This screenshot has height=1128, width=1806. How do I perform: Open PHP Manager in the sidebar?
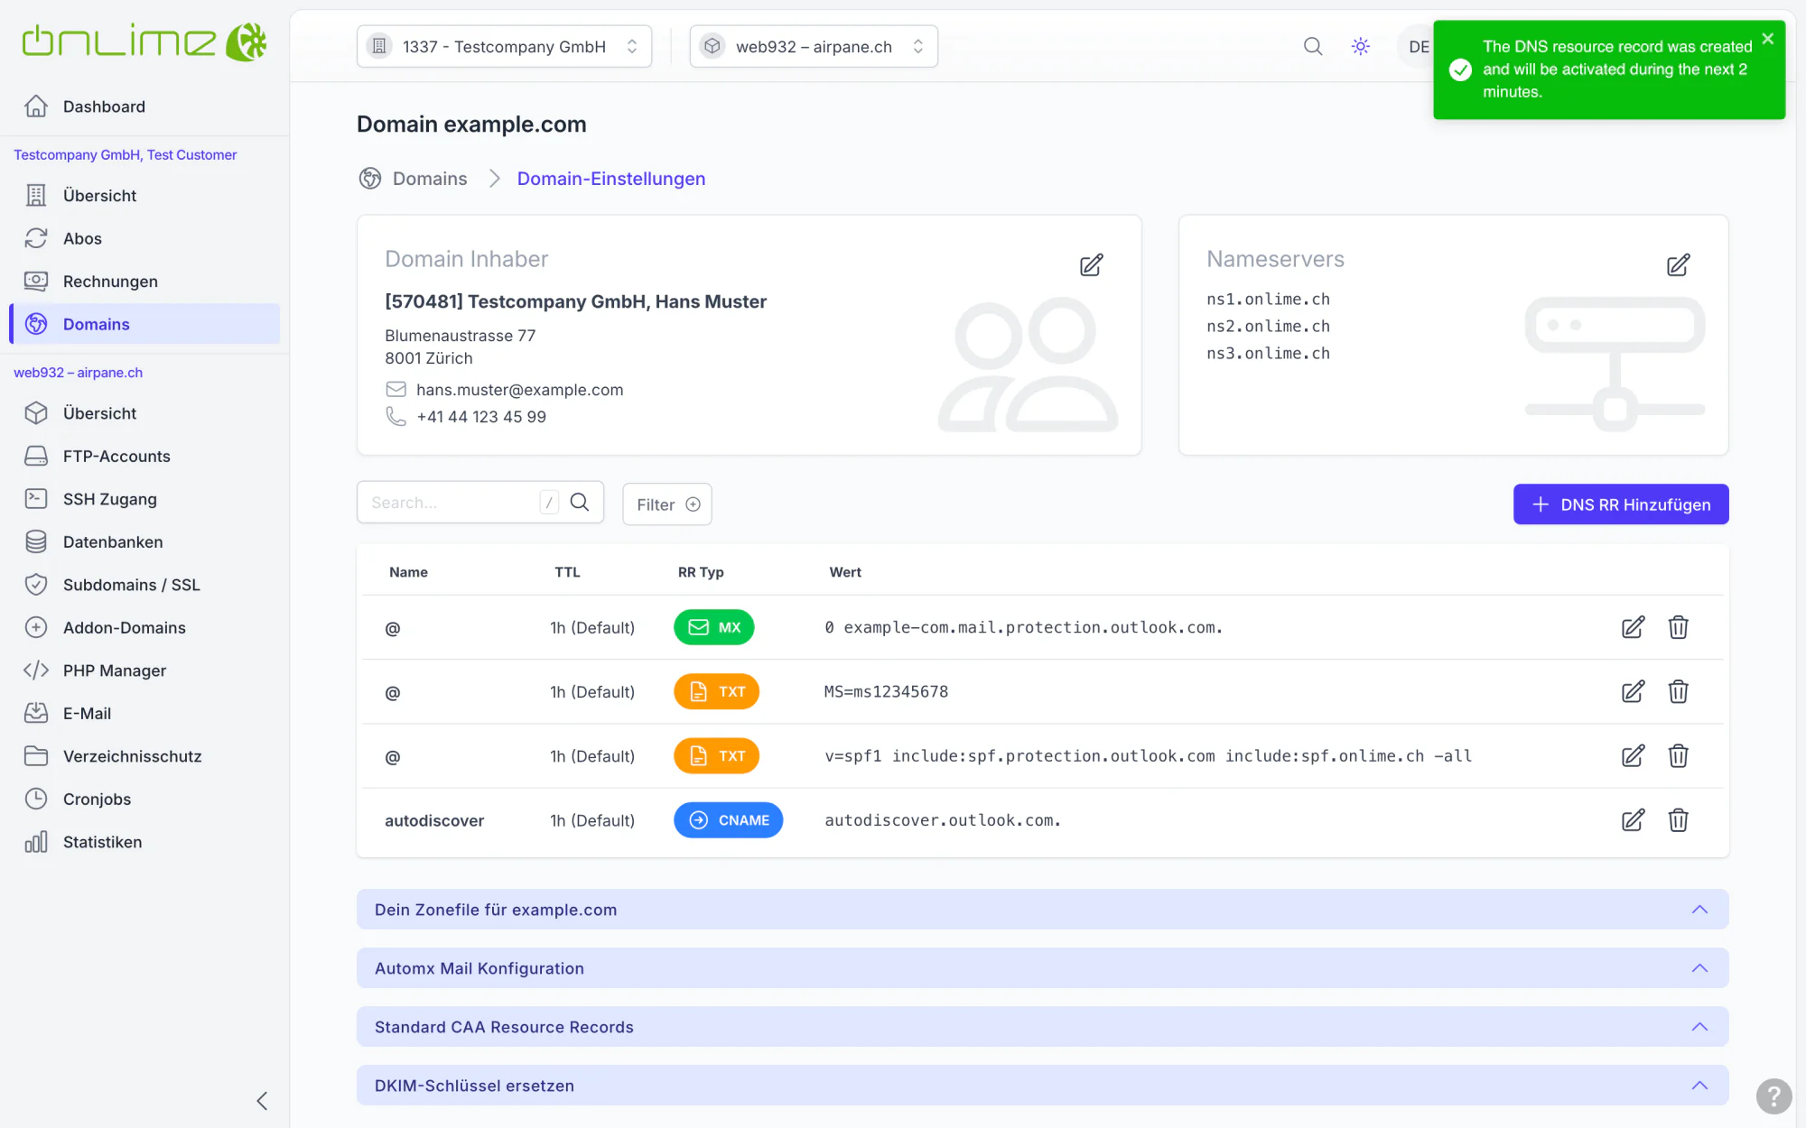[144, 670]
